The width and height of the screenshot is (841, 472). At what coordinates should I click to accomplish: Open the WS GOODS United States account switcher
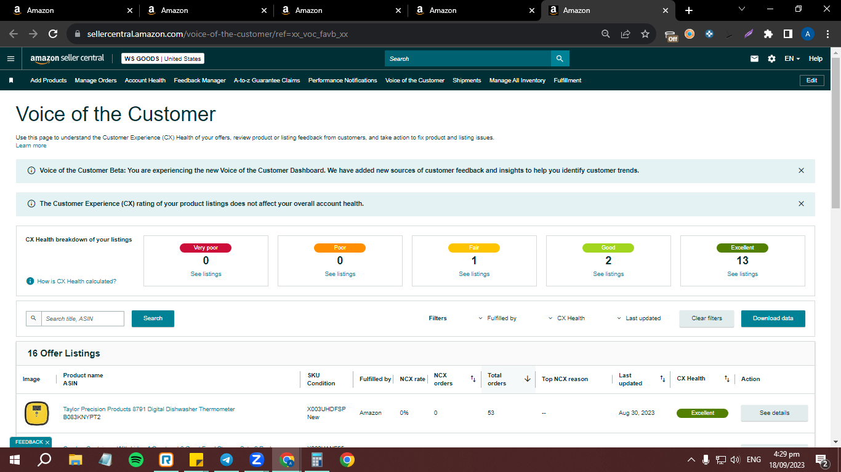(163, 59)
